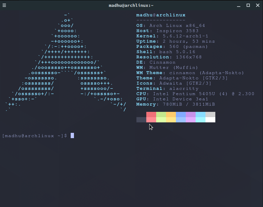The width and height of the screenshot is (263, 207).
Task: Click the blue color swatch
Action: [181, 117]
